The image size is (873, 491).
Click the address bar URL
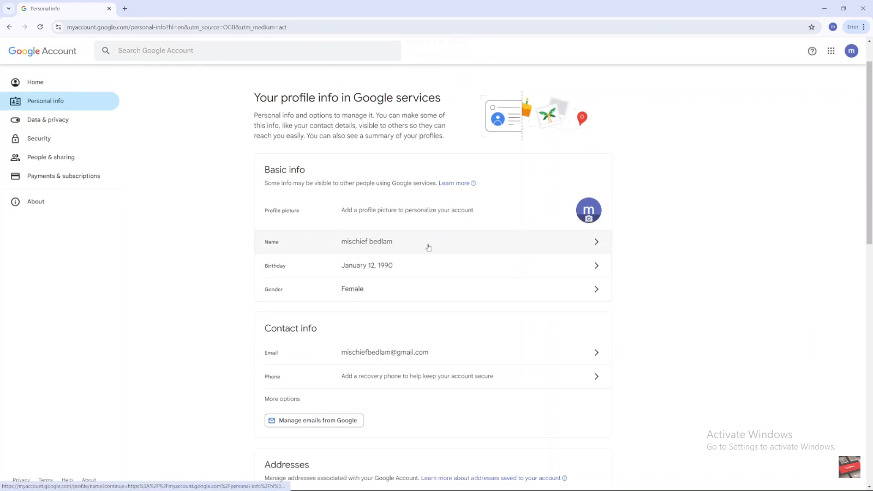coord(177,27)
